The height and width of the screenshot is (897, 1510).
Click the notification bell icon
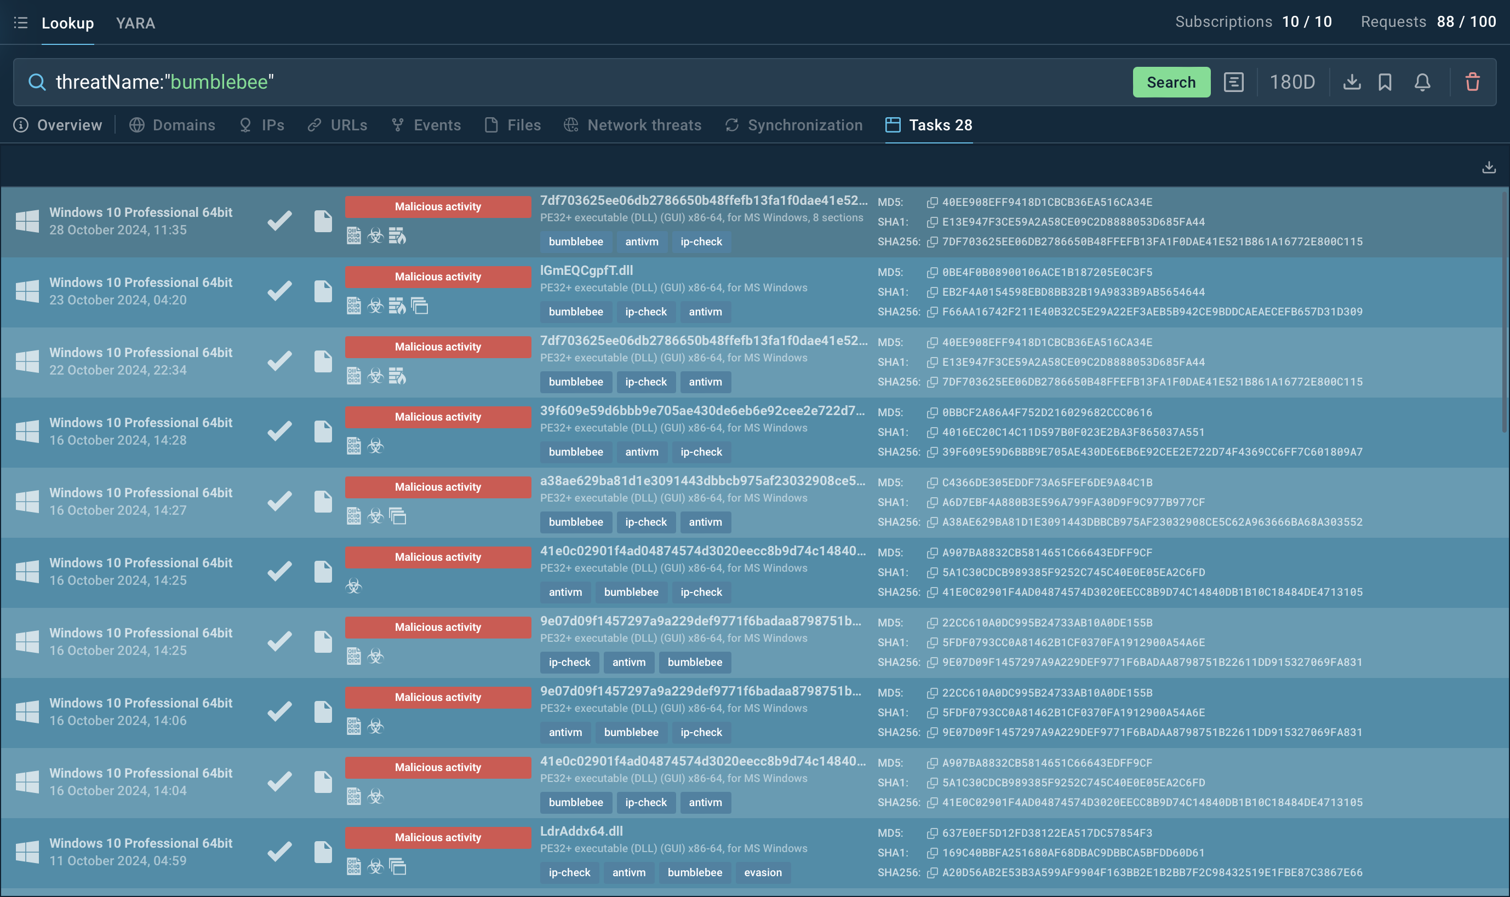(x=1422, y=82)
